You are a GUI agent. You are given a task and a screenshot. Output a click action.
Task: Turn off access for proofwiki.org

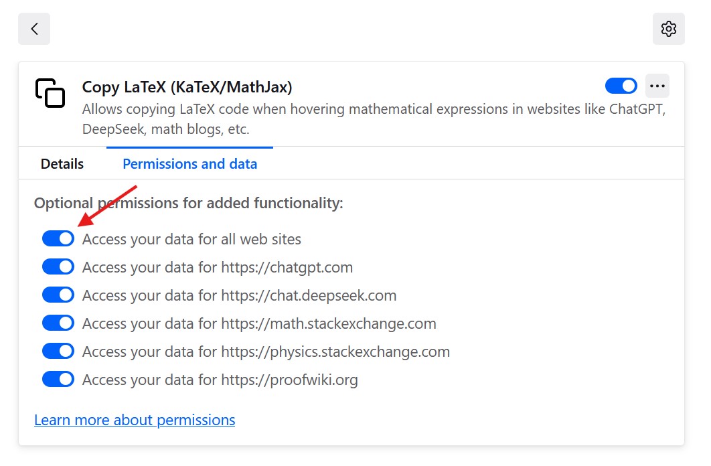tap(58, 379)
